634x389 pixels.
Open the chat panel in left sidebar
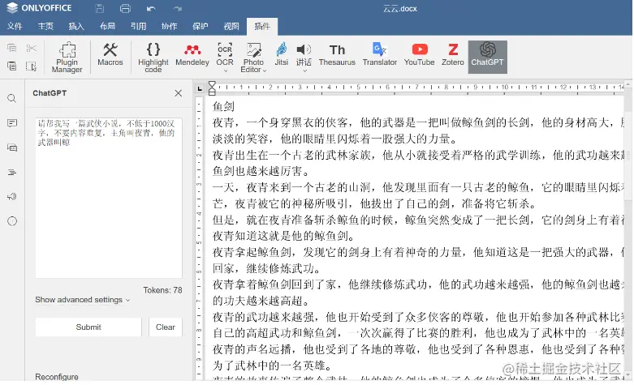12,147
